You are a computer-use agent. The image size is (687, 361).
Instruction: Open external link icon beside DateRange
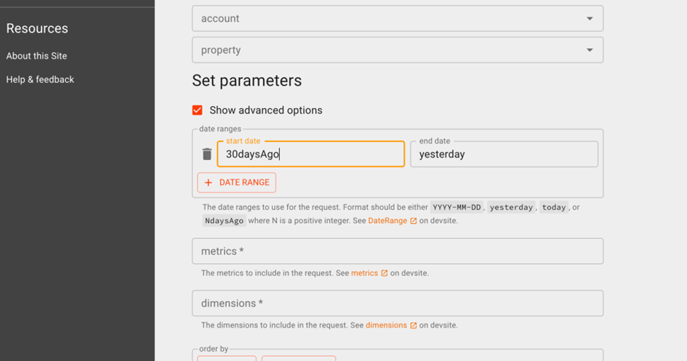point(413,221)
